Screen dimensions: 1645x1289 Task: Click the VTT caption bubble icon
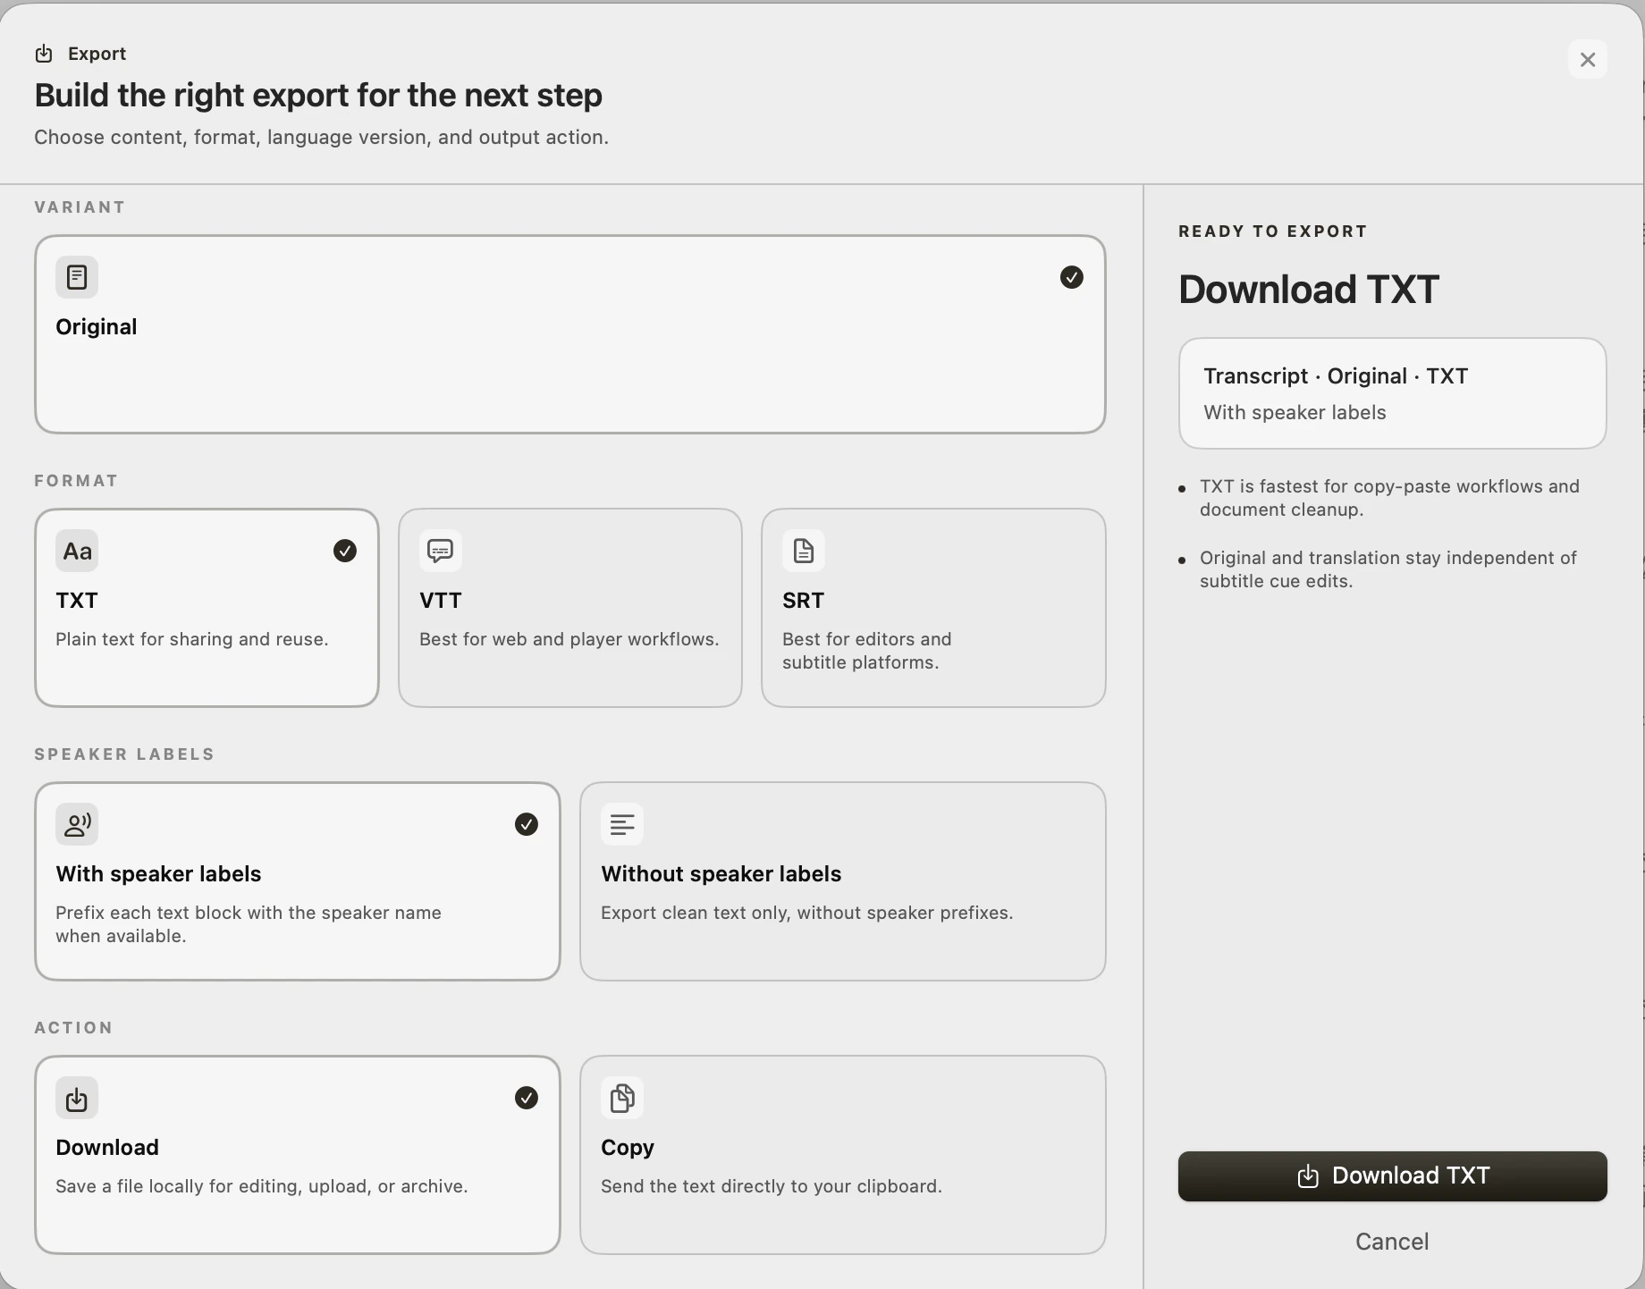pos(441,551)
